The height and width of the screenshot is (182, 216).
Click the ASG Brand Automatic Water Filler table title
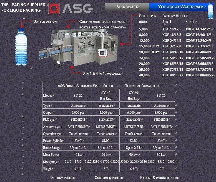click(108, 86)
